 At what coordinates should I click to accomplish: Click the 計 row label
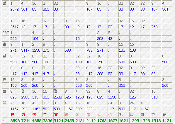tap(4, 120)
